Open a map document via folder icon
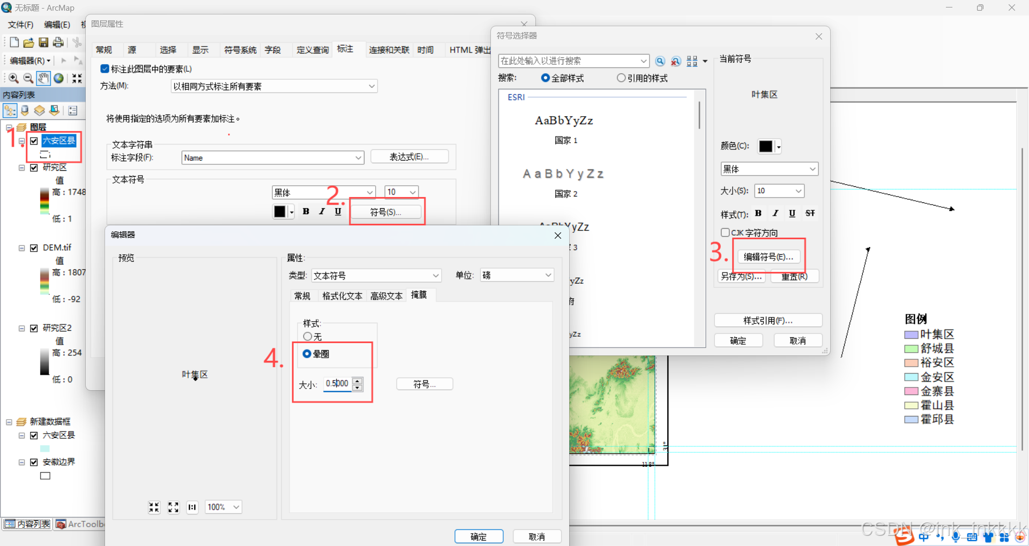This screenshot has height=546, width=1029. tap(29, 42)
